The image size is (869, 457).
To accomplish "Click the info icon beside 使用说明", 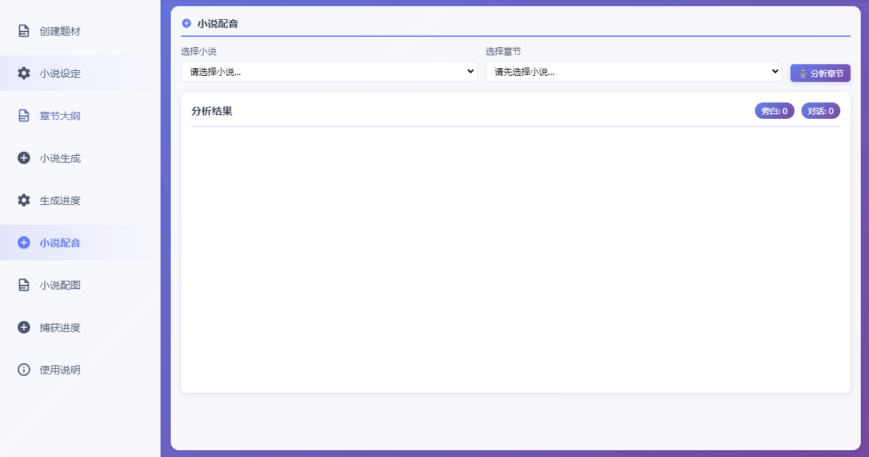I will tap(24, 370).
